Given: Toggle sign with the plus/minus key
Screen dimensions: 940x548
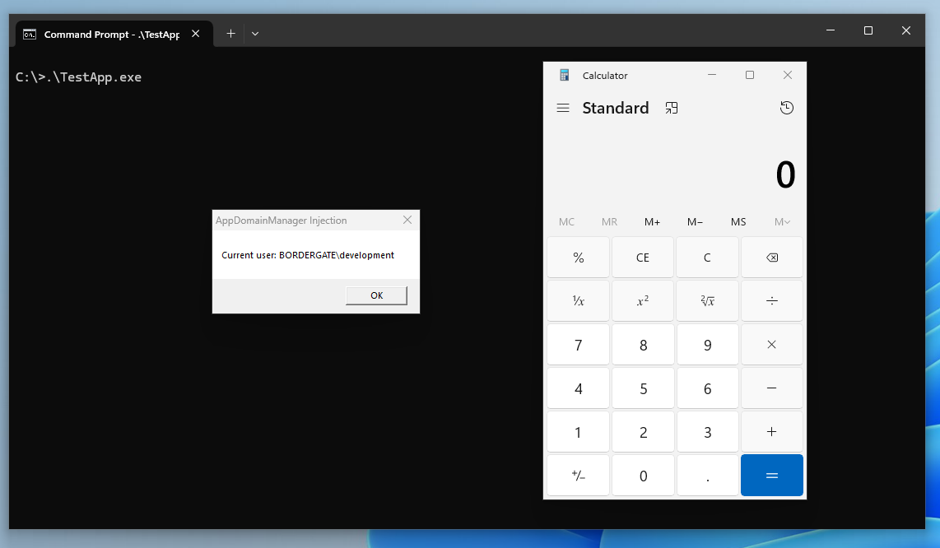Looking at the screenshot, I should [579, 476].
